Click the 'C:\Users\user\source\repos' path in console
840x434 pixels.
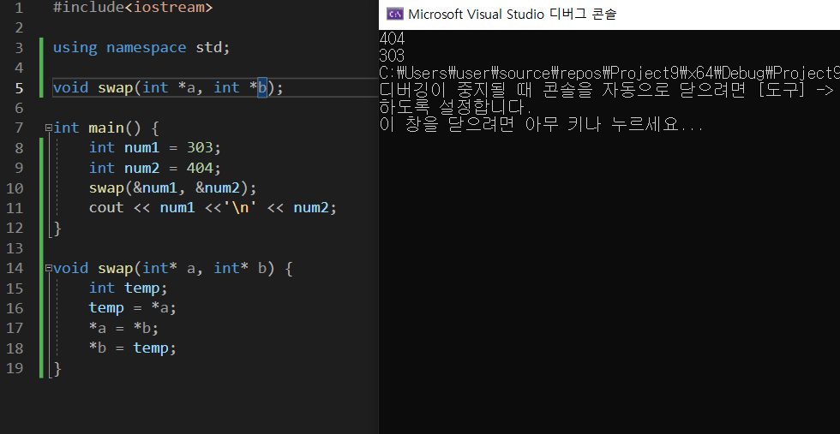609,74
